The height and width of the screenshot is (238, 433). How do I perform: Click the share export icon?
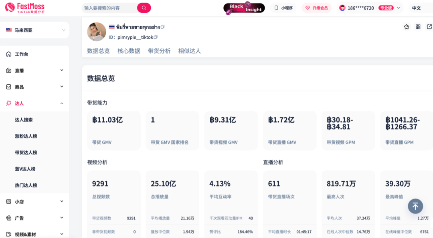pyautogui.click(x=429, y=27)
